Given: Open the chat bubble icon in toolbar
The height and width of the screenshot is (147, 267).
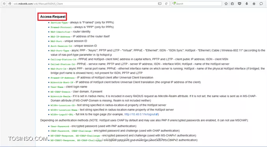Looking at the screenshot, I should tap(261, 4).
